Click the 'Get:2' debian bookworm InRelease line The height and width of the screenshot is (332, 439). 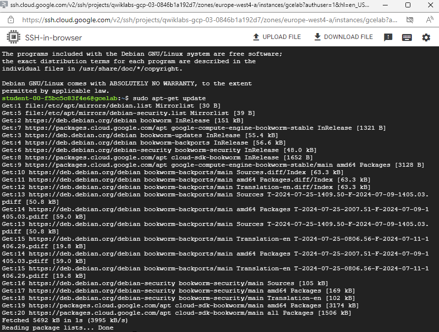pyautogui.click(x=123, y=120)
